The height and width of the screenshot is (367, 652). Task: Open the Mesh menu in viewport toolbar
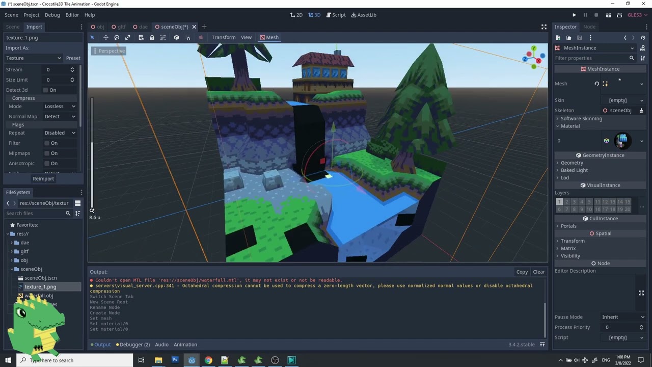(269, 37)
